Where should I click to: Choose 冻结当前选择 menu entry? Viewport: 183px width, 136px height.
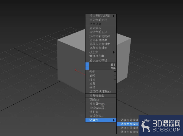(101, 32)
